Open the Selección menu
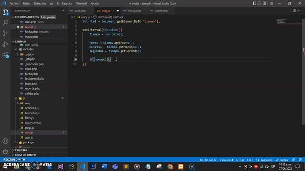Viewport: 305px width, 171px height. [40, 3]
